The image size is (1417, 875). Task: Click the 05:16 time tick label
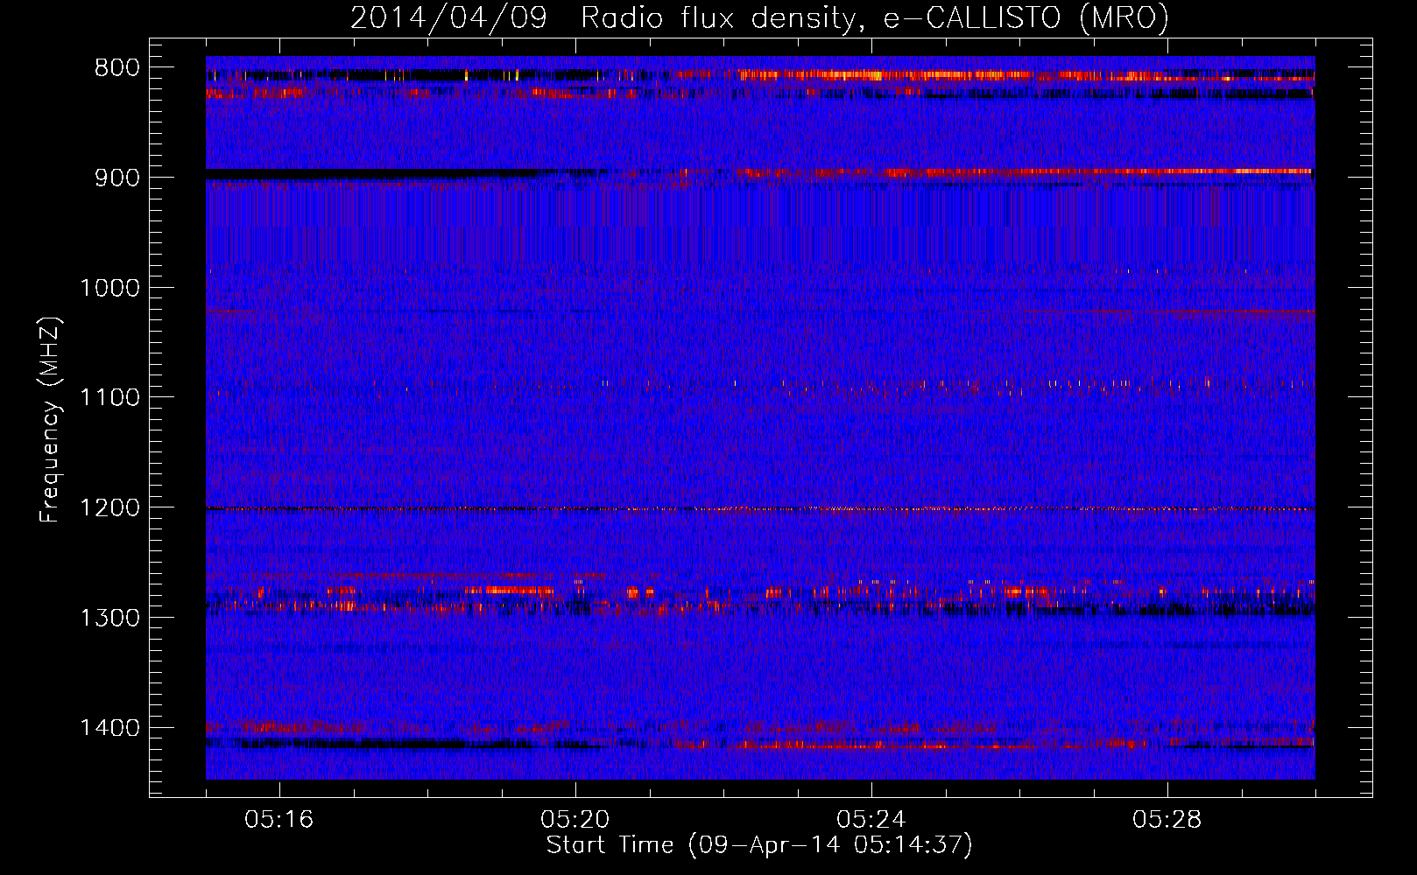(279, 820)
